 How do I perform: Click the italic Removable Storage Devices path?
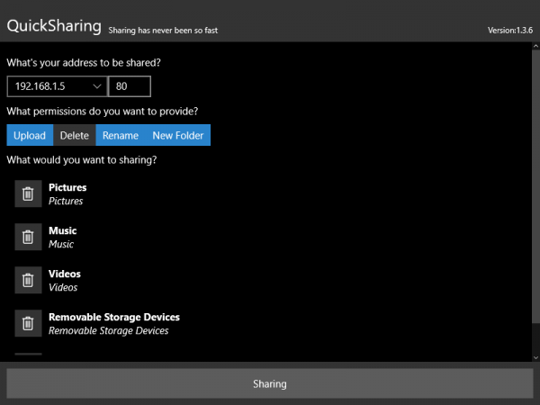point(109,331)
